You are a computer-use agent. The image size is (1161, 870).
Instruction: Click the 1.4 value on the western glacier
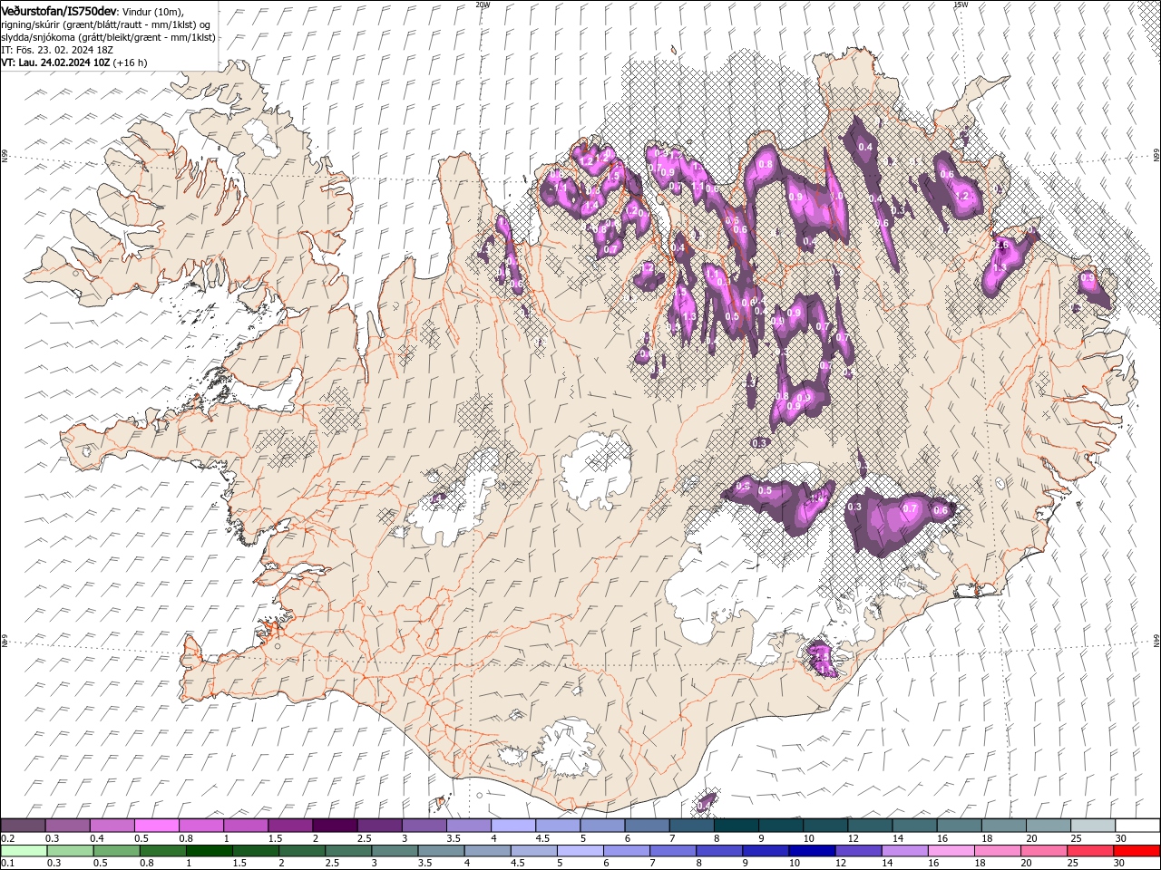[x=435, y=498]
